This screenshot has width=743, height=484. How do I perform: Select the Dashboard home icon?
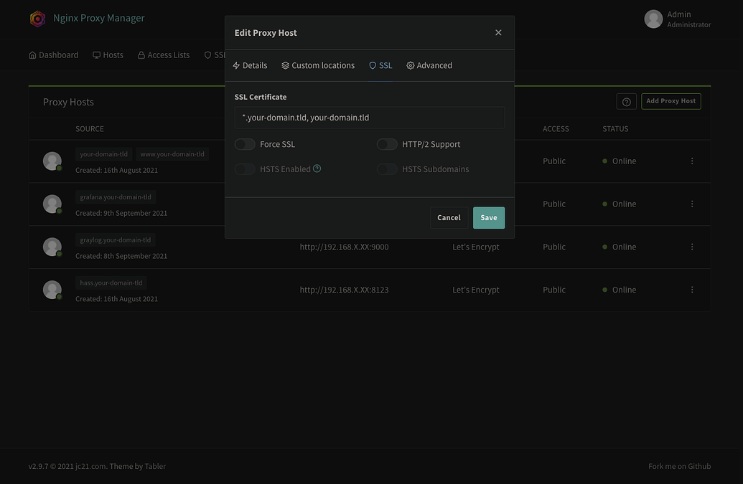click(x=32, y=54)
